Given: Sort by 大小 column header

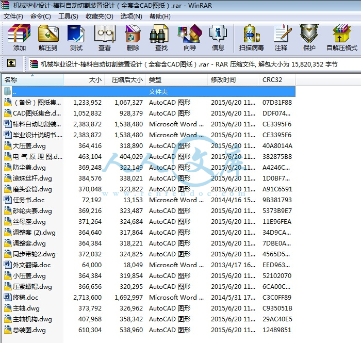Looking at the screenshot, I should click(x=84, y=79).
